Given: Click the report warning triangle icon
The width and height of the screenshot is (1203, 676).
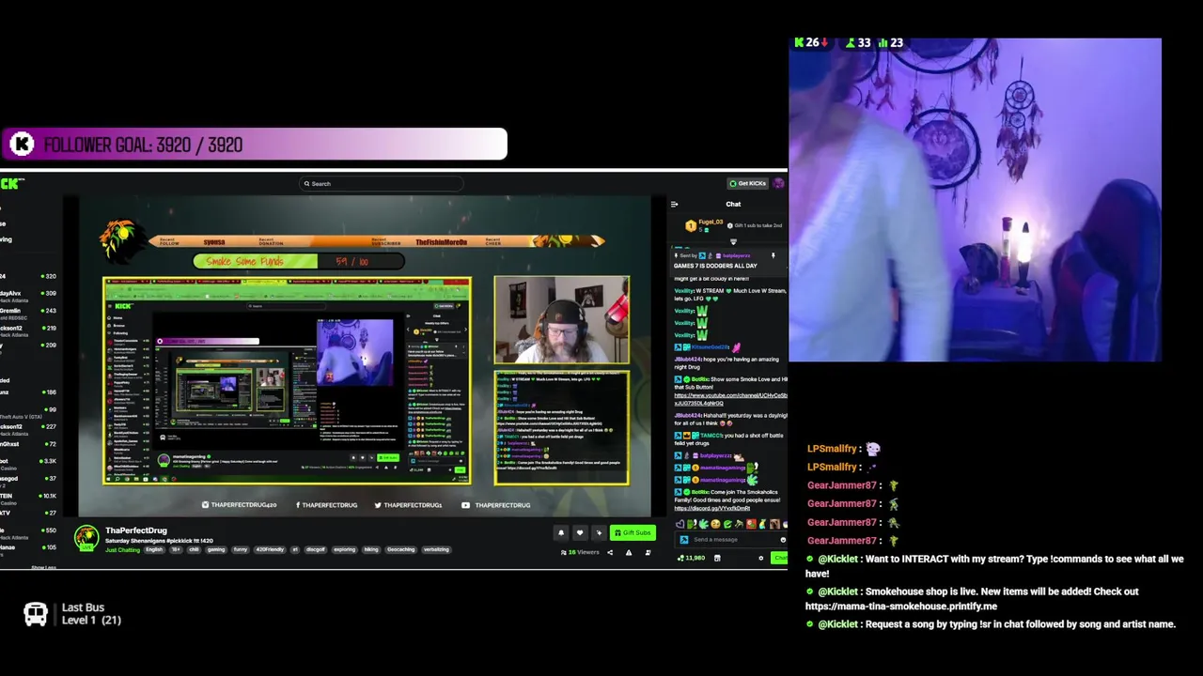Looking at the screenshot, I should 629,552.
